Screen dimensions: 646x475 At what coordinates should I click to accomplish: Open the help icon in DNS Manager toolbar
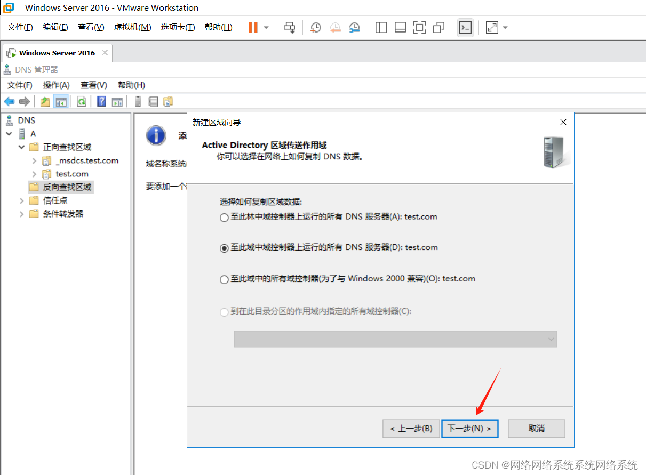[101, 101]
